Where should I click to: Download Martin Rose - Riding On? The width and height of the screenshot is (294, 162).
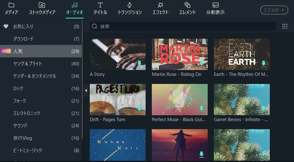point(201,63)
